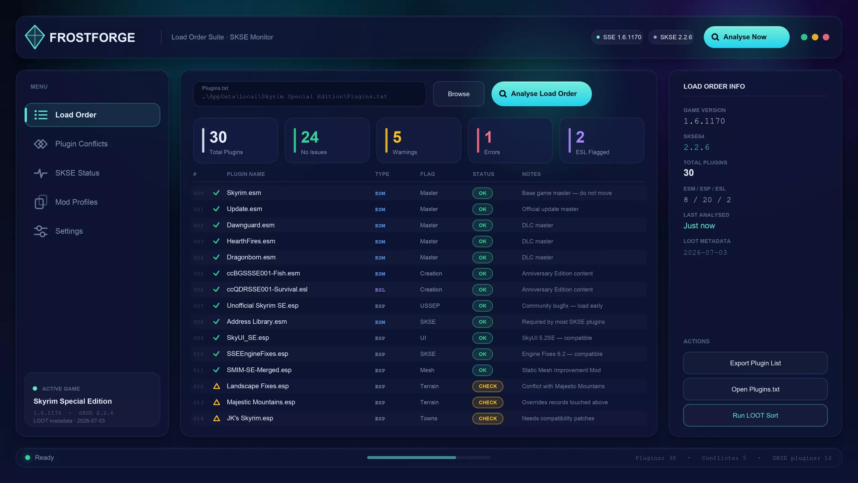Click the Browse button
Screen dimensions: 858x483
tap(458, 94)
